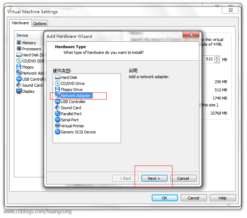Viewport: 247px width, 218px height.
Task: Choose Sound Card in hardware types
Action: coord(71,108)
